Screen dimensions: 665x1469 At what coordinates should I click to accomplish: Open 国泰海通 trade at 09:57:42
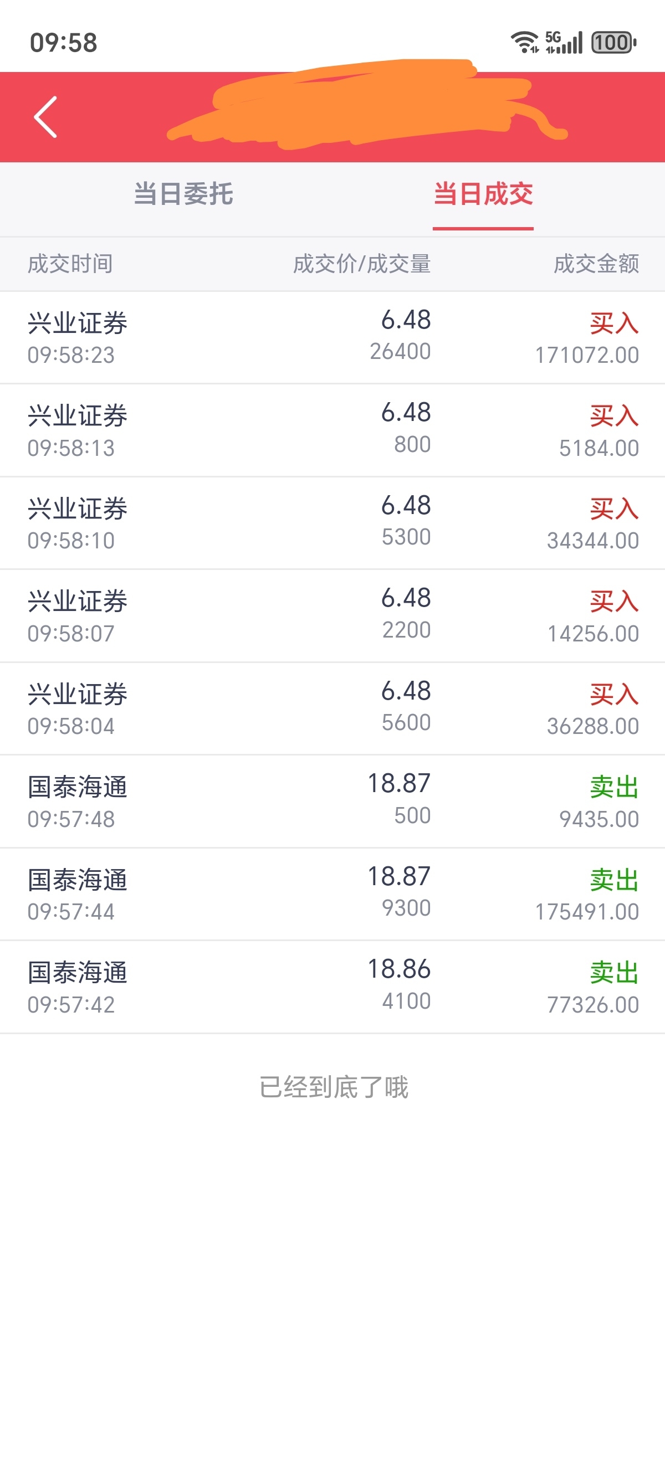332,987
